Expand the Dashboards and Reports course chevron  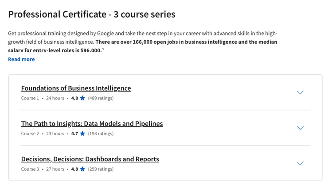[300, 163]
